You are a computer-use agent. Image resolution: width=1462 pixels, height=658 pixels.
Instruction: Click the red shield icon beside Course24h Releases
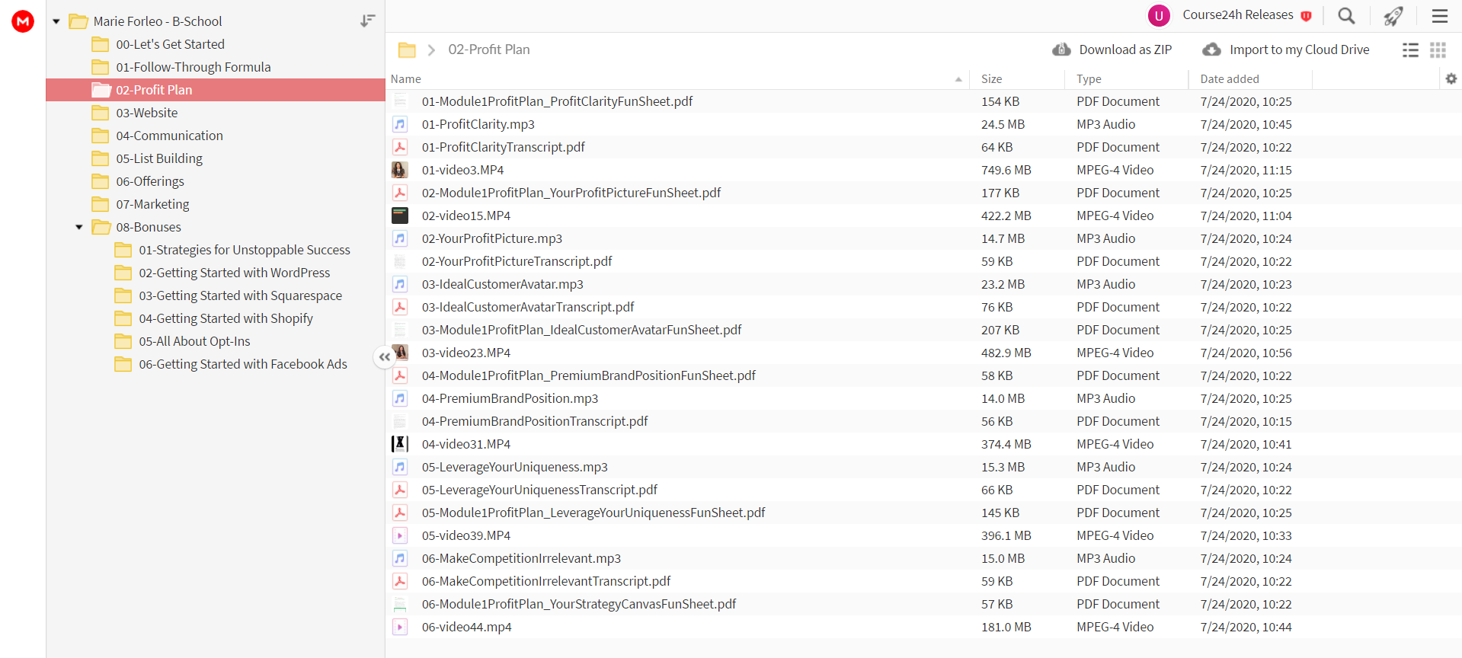(x=1306, y=16)
